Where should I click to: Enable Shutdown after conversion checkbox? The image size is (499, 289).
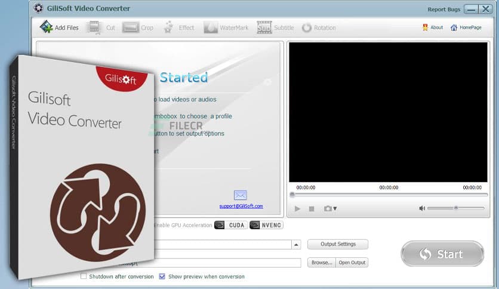[x=84, y=276]
